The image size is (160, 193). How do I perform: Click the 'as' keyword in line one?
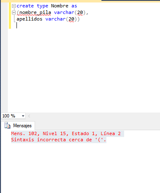click(x=74, y=6)
